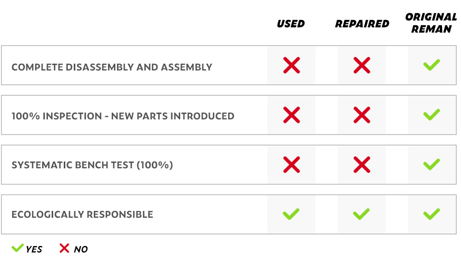Screen dimensions: 461x263
Task: Click the REPAIRED column header
Action: click(x=362, y=24)
